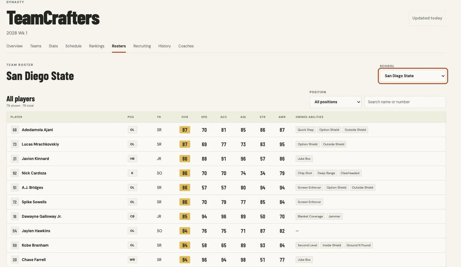
Task: Open the School dropdown showing San Diego State
Action: [x=413, y=76]
